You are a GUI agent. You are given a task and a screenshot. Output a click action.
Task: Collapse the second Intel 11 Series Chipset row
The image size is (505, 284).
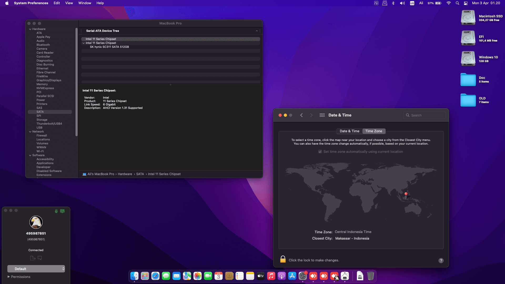coord(83,43)
